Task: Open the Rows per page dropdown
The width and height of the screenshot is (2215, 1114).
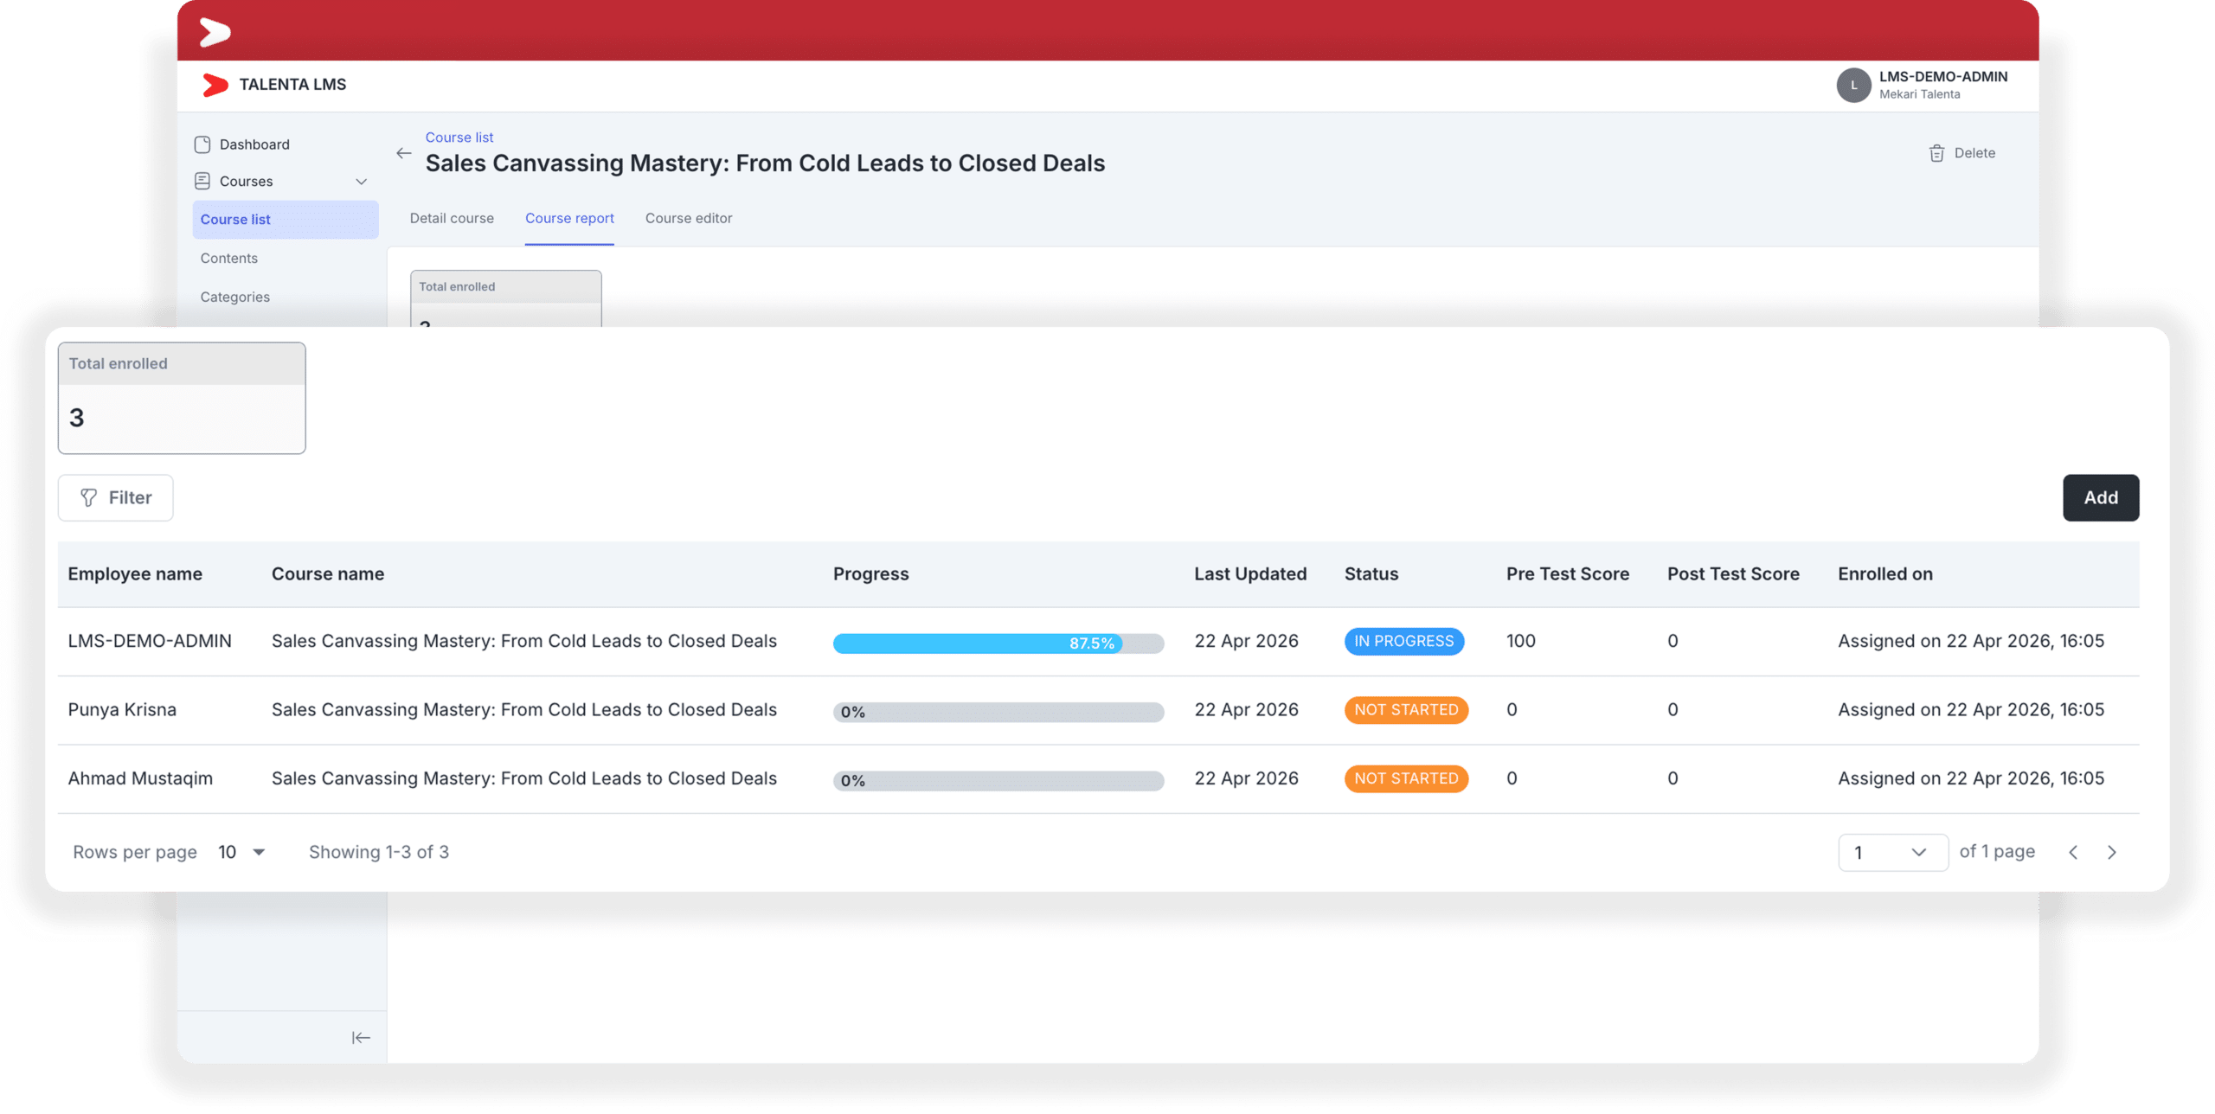Action: pyautogui.click(x=242, y=853)
